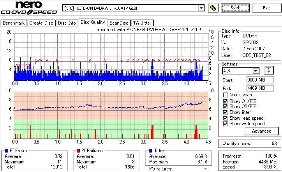Screen dimensions: 282x172
Task: Click the disc date 2 Feb 2007
Action: pyautogui.click(x=254, y=49)
